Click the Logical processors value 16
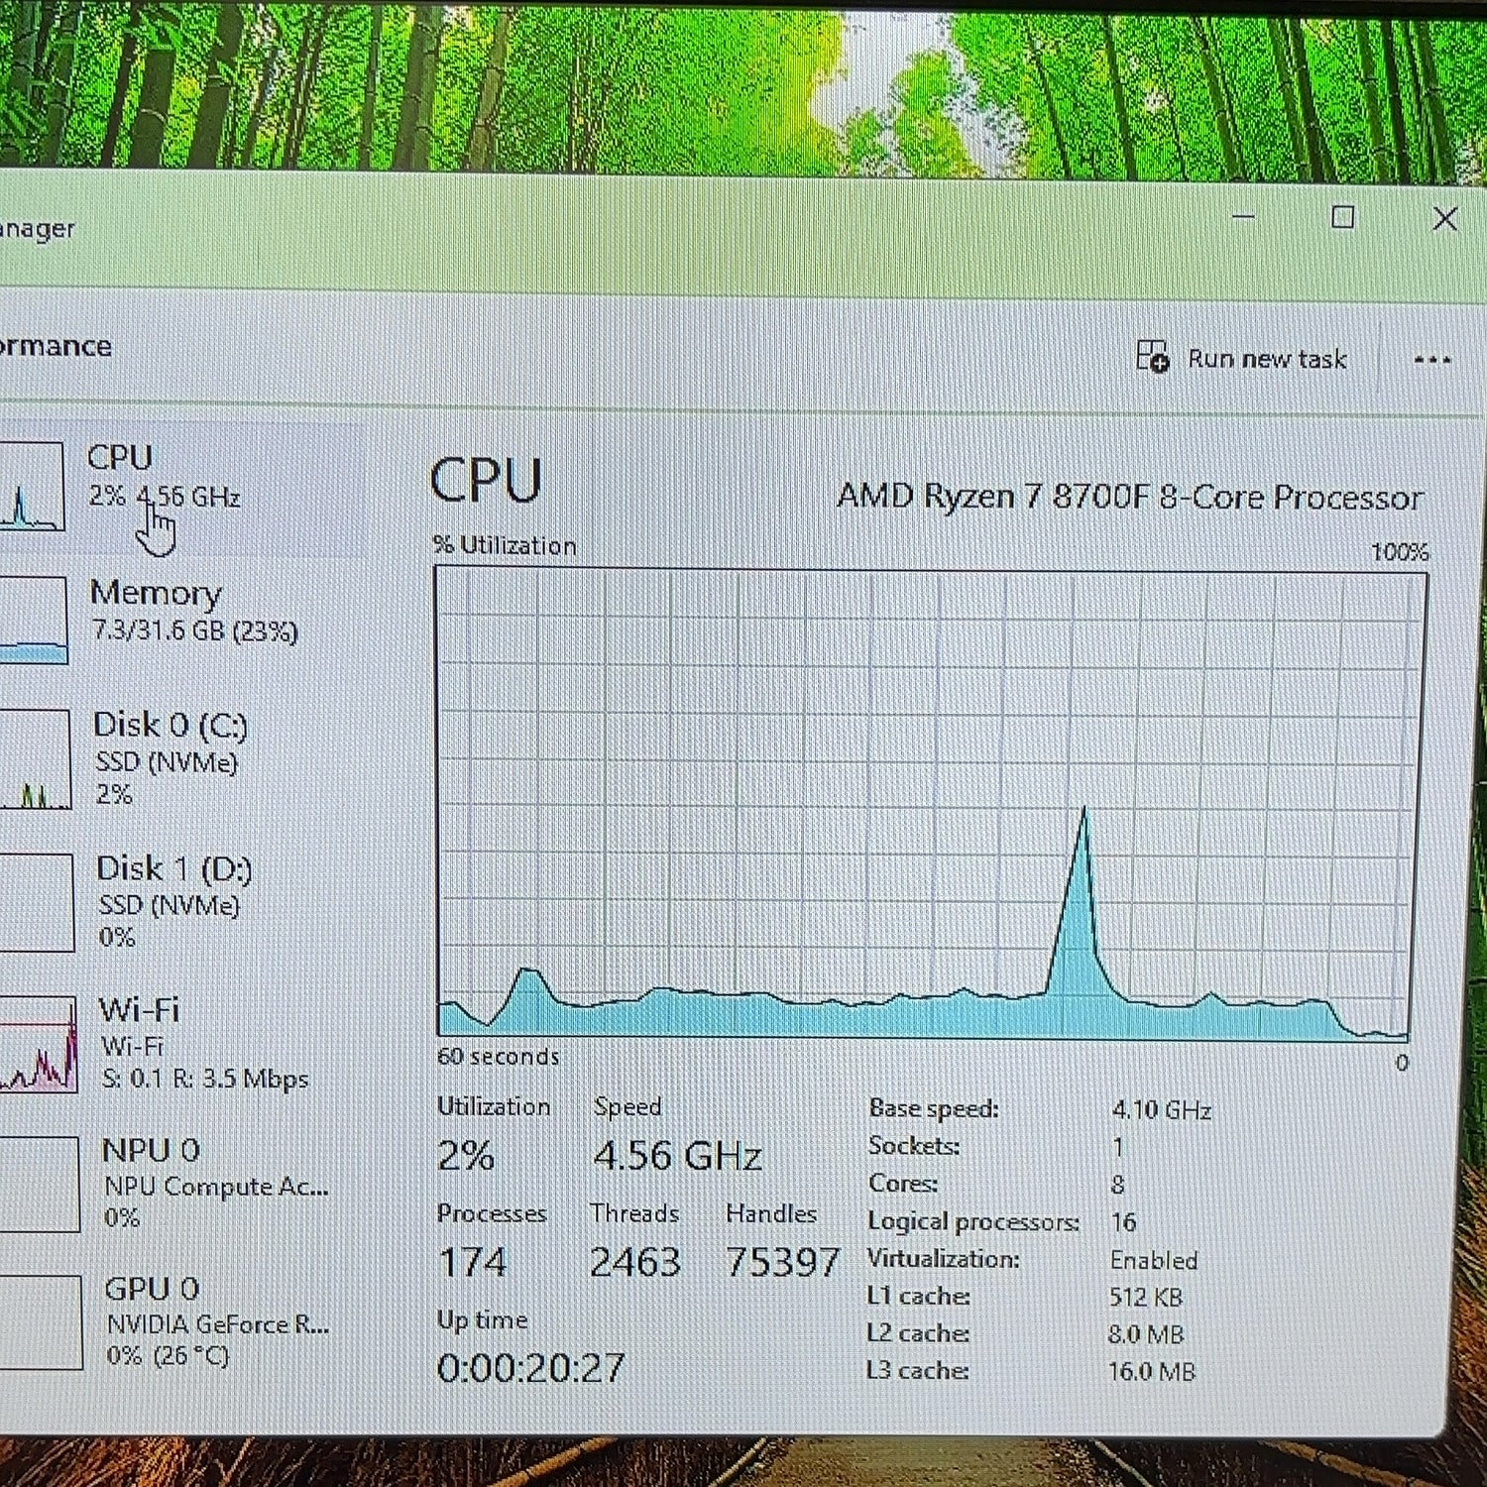This screenshot has width=1487, height=1487. tap(1123, 1222)
